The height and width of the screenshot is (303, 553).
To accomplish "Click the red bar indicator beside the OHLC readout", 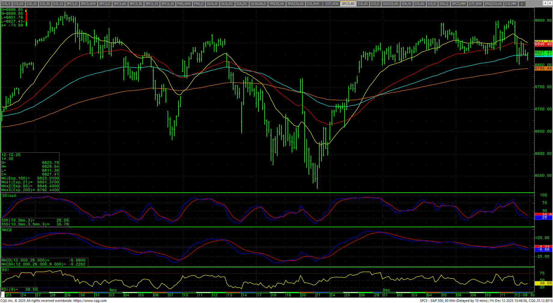I will [x=26, y=17].
